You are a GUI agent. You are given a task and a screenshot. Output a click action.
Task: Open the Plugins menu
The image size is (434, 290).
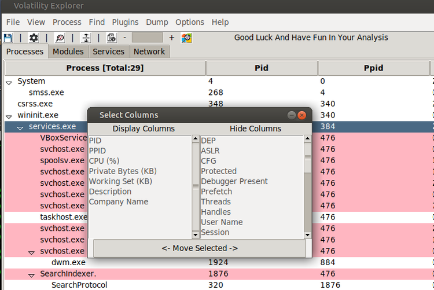click(125, 22)
